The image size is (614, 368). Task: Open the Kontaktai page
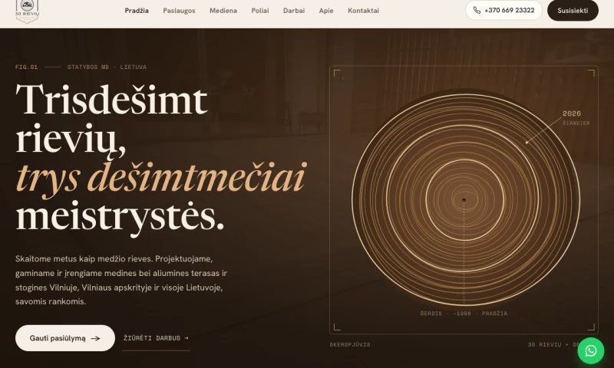pyautogui.click(x=363, y=11)
